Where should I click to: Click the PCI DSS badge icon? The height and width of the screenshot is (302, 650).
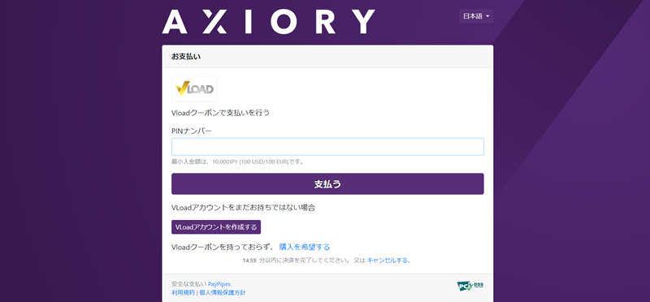pos(470,287)
